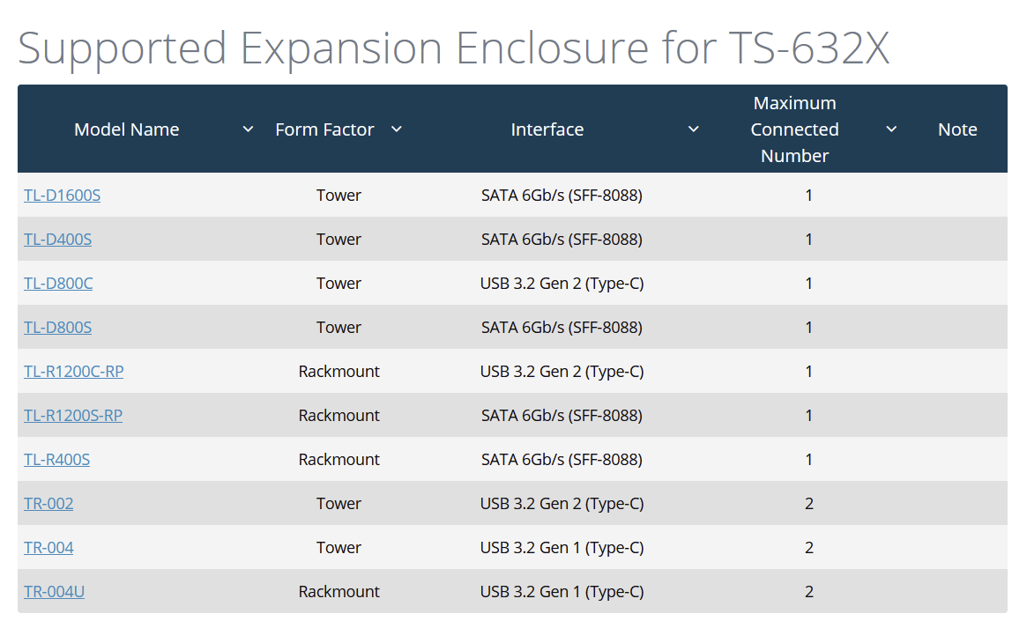Go to the TL-R400S page
Image resolution: width=1012 pixels, height=621 pixels.
click(56, 460)
